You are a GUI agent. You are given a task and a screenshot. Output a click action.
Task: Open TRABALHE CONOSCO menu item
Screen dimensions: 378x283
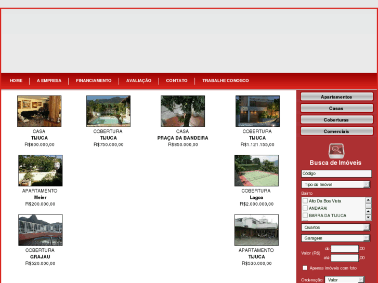coord(226,80)
